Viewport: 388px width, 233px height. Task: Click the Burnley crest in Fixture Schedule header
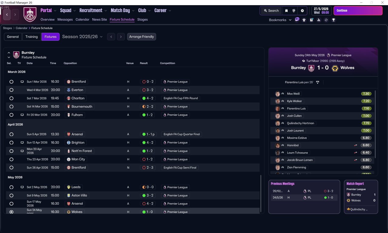point(16,55)
